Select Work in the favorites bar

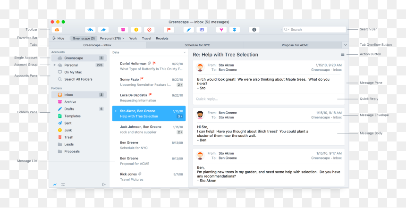pyautogui.click(x=133, y=38)
